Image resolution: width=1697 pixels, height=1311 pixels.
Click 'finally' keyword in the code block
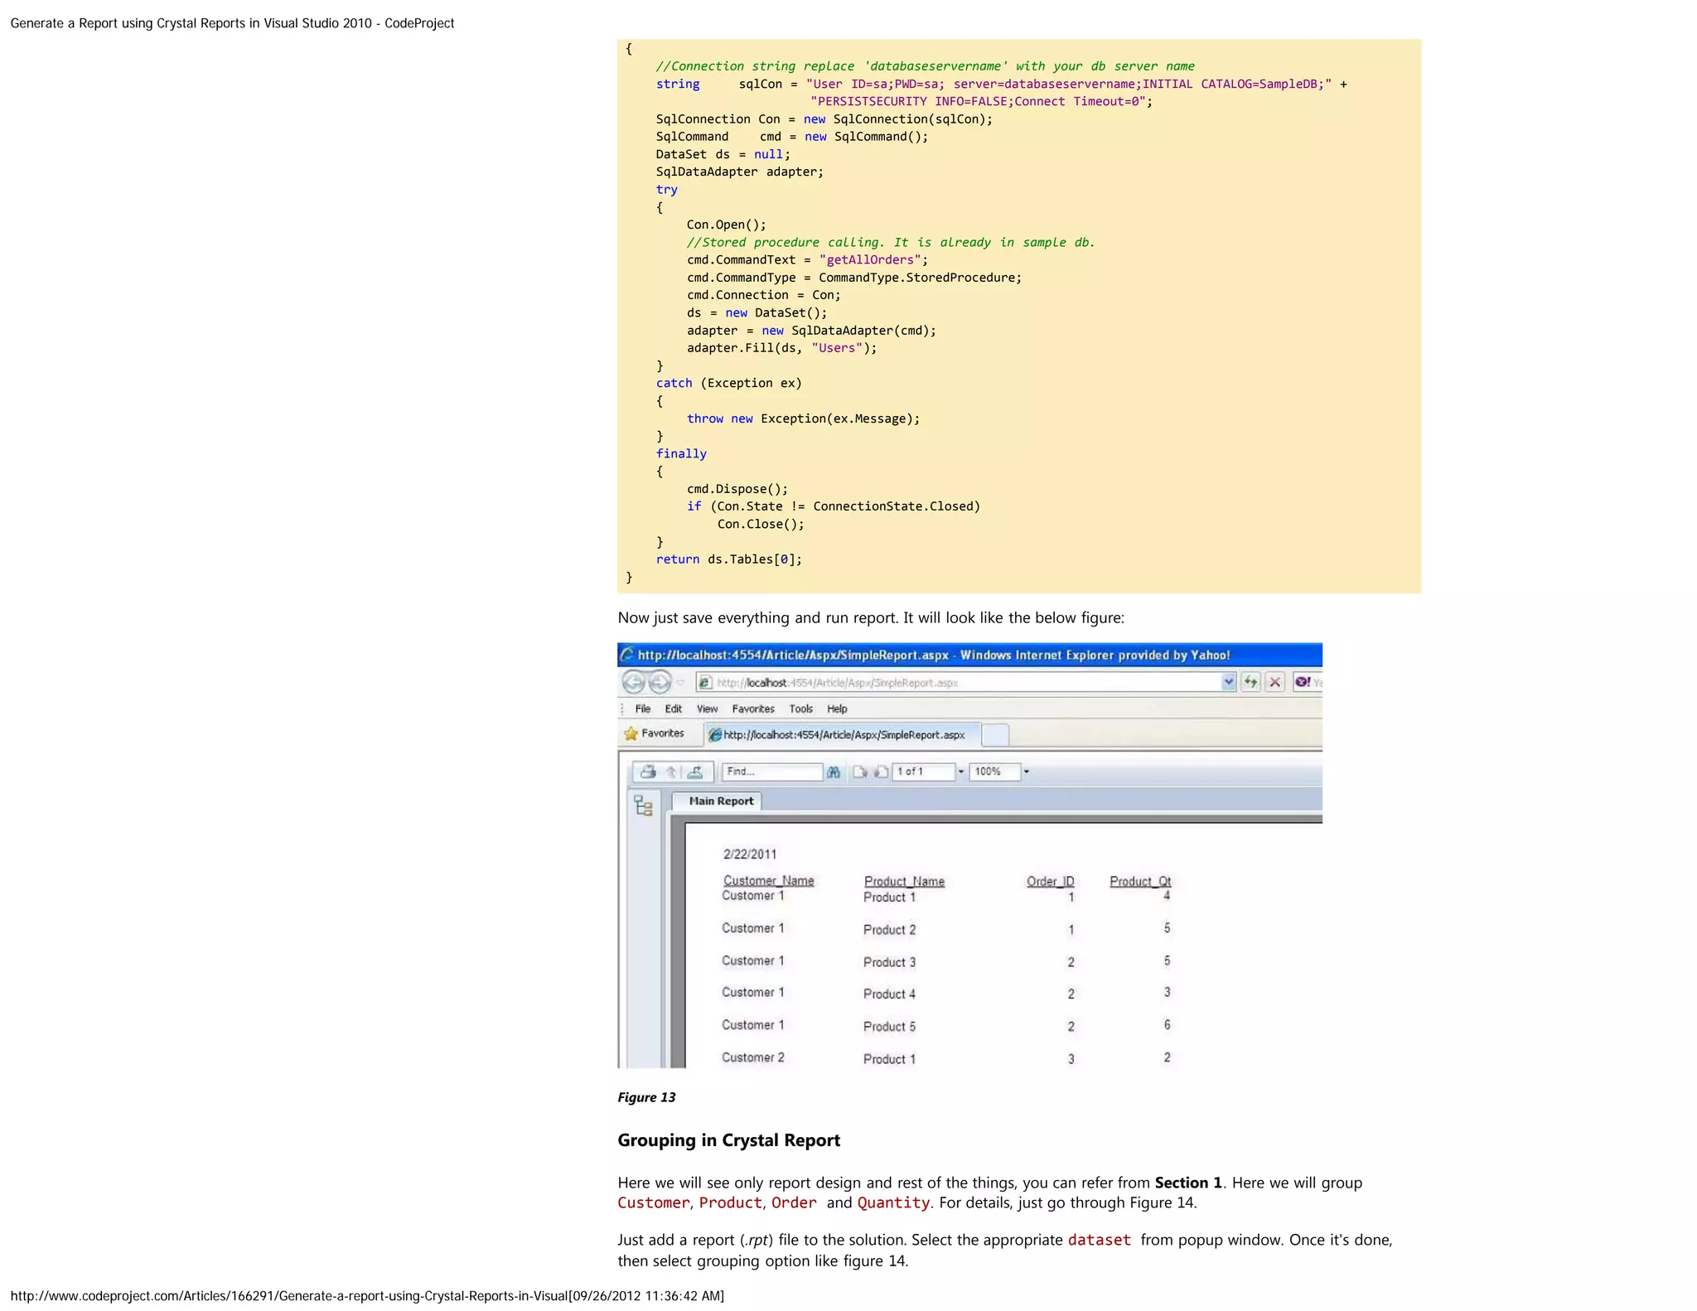point(681,453)
